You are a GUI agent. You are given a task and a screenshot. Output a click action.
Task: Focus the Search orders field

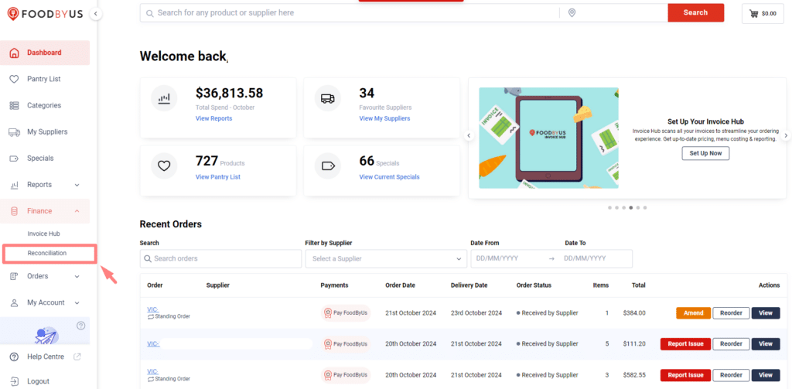(x=220, y=258)
